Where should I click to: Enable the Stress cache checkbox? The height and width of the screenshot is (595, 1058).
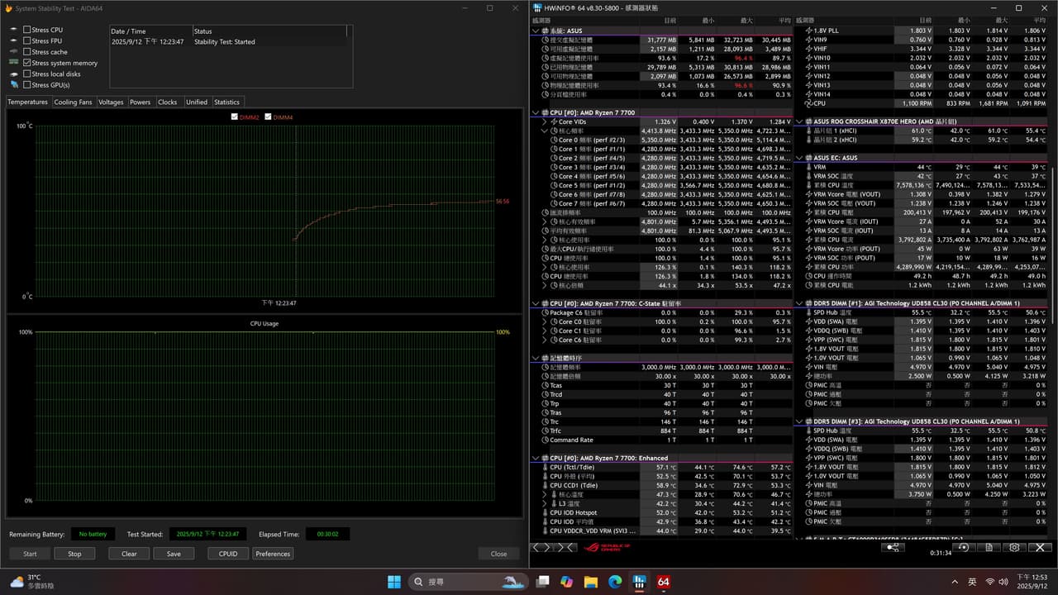click(x=26, y=52)
